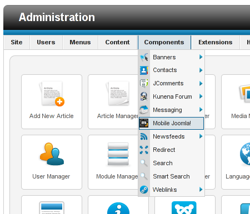This screenshot has width=250, height=214.
Task: Open the Content menu
Action: 117,42
